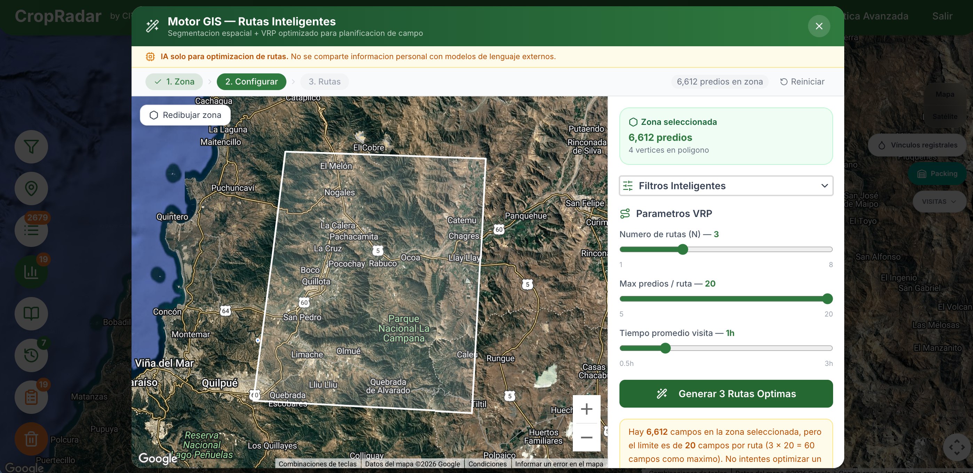Click the Reiniciar reset button
The width and height of the screenshot is (973, 473).
click(802, 81)
